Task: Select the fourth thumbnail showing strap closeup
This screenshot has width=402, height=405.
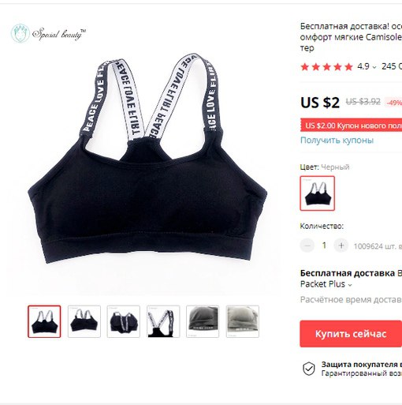Action: coord(163,321)
